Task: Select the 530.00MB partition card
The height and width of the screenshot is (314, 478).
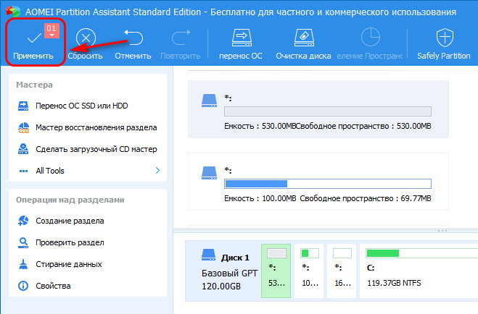Action: [x=318, y=109]
